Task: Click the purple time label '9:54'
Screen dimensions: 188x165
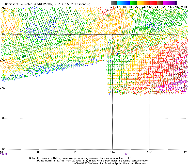Action: (127, 154)
